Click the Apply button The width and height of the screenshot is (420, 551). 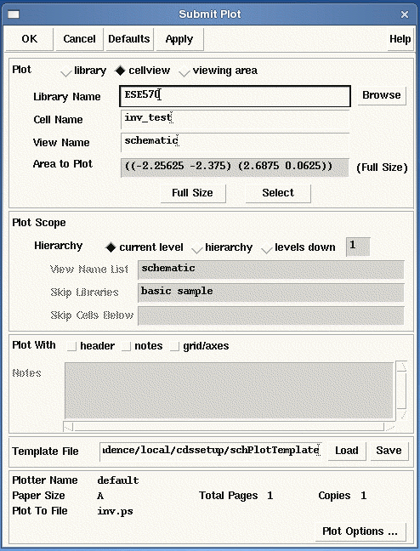[179, 38]
